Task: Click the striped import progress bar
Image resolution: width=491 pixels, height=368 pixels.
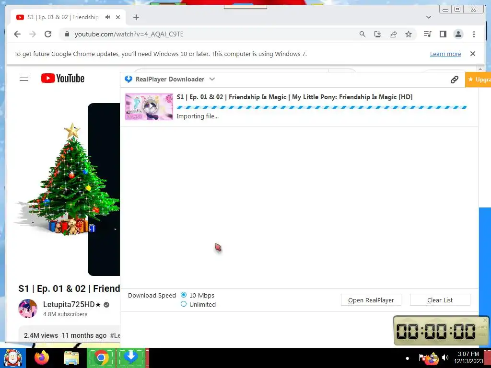Action: point(322,107)
